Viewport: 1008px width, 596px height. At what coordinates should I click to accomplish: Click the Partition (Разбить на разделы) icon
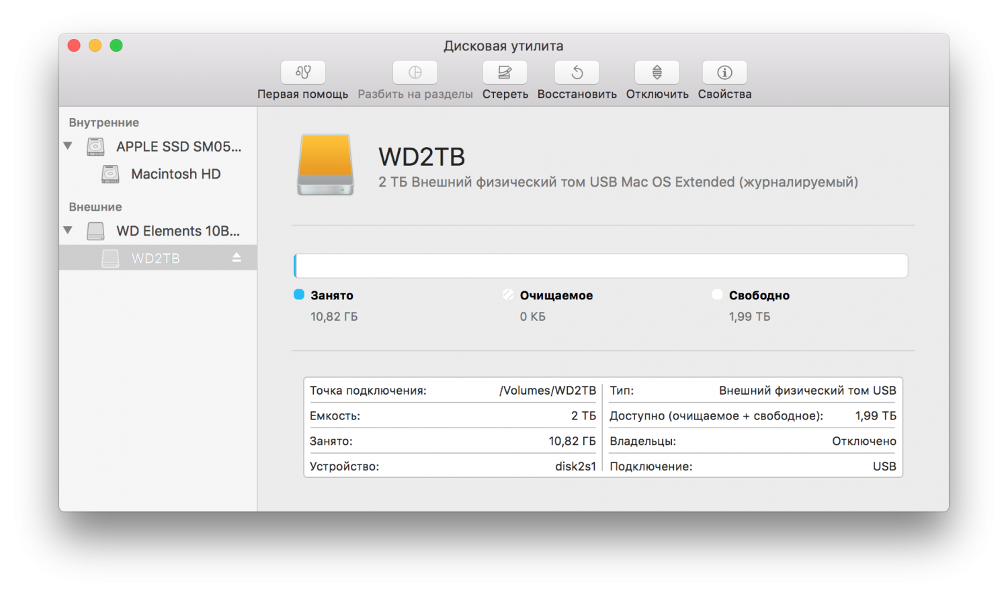click(x=415, y=72)
